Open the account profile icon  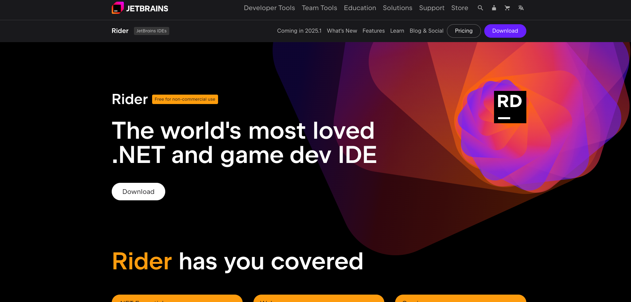pos(494,8)
